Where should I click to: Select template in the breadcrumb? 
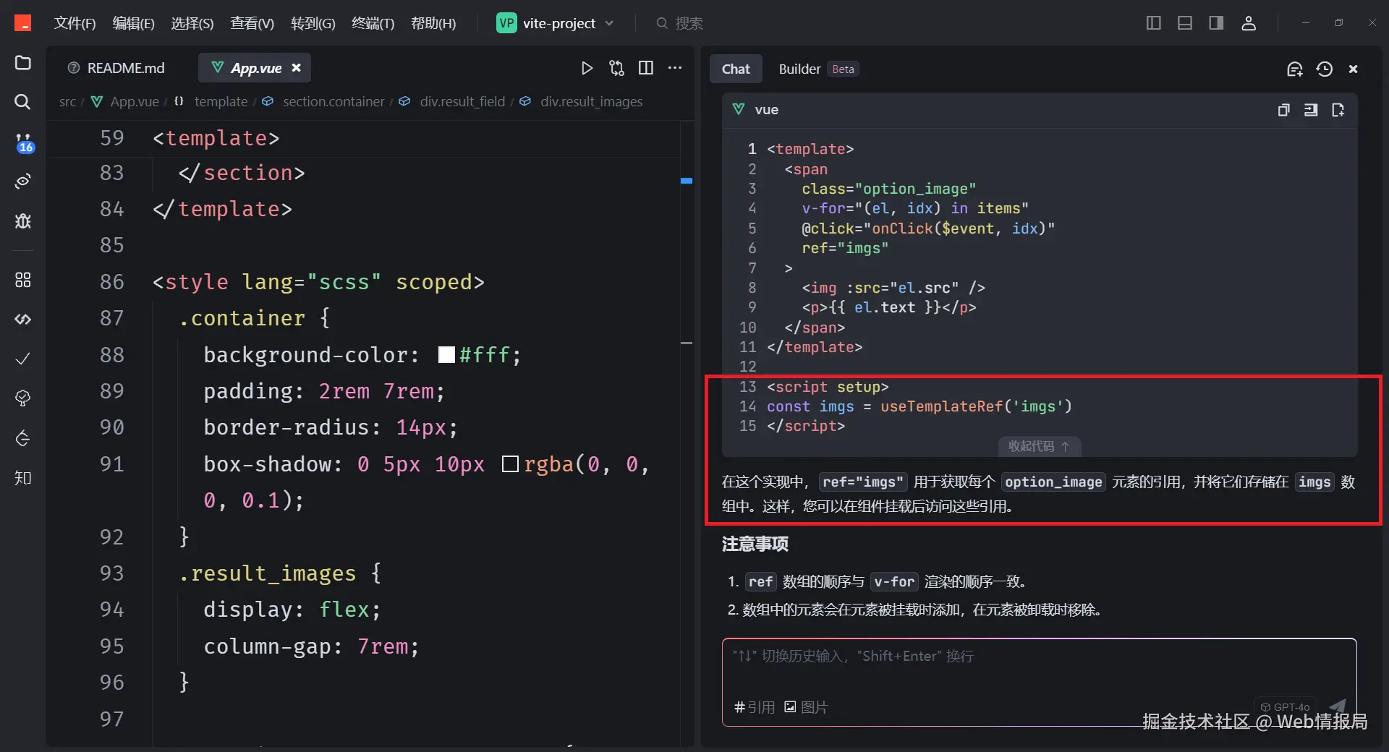pyautogui.click(x=221, y=102)
